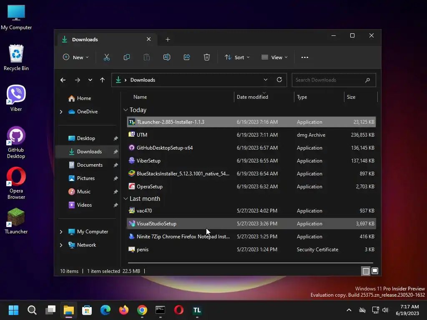427x320 pixels.
Task: Select My Computer desktop icon
Action: 16,17
